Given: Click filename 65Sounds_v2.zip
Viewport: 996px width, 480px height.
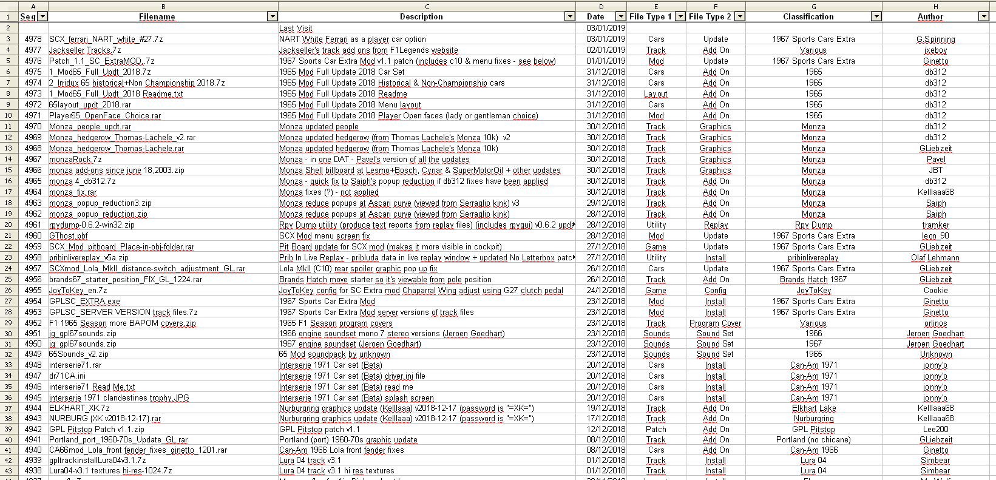Looking at the screenshot, I should click(78, 354).
